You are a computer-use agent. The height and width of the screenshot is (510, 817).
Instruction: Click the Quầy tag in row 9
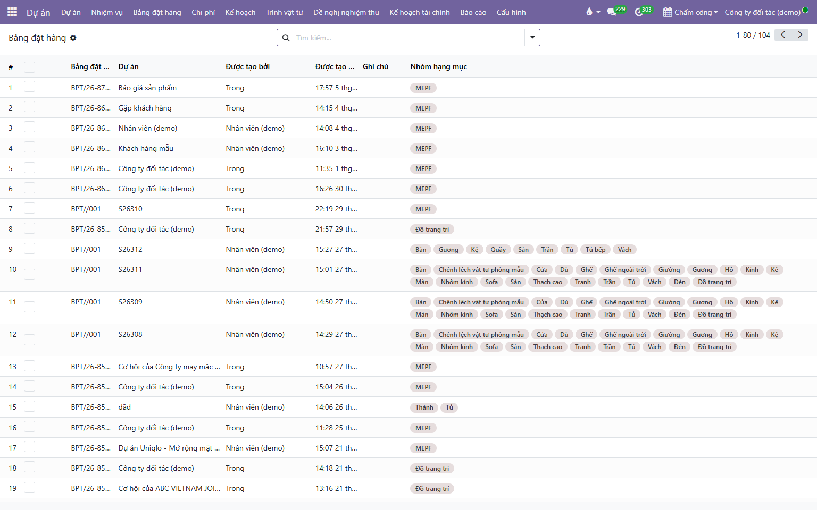[498, 249]
